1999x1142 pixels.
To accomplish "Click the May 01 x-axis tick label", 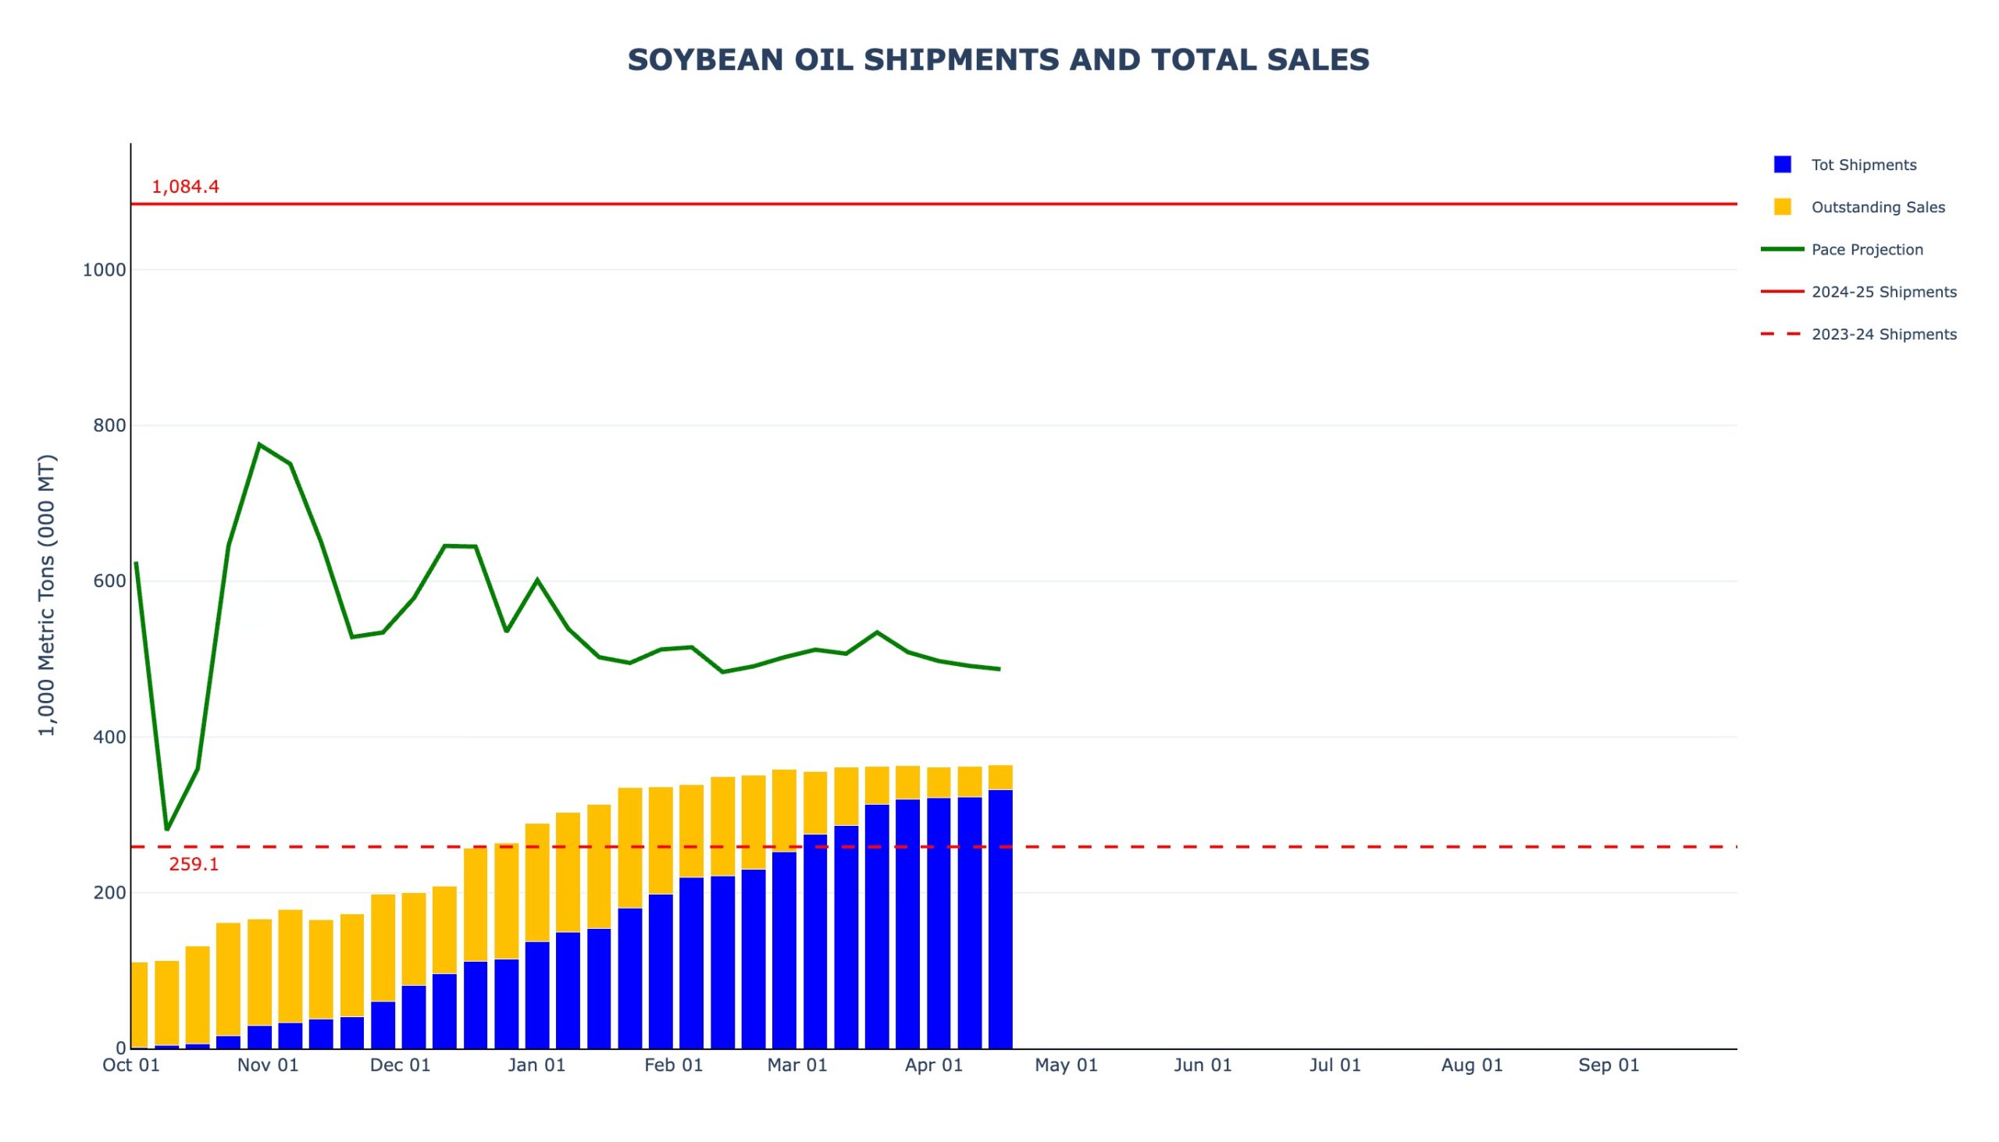I will click(x=1066, y=1066).
